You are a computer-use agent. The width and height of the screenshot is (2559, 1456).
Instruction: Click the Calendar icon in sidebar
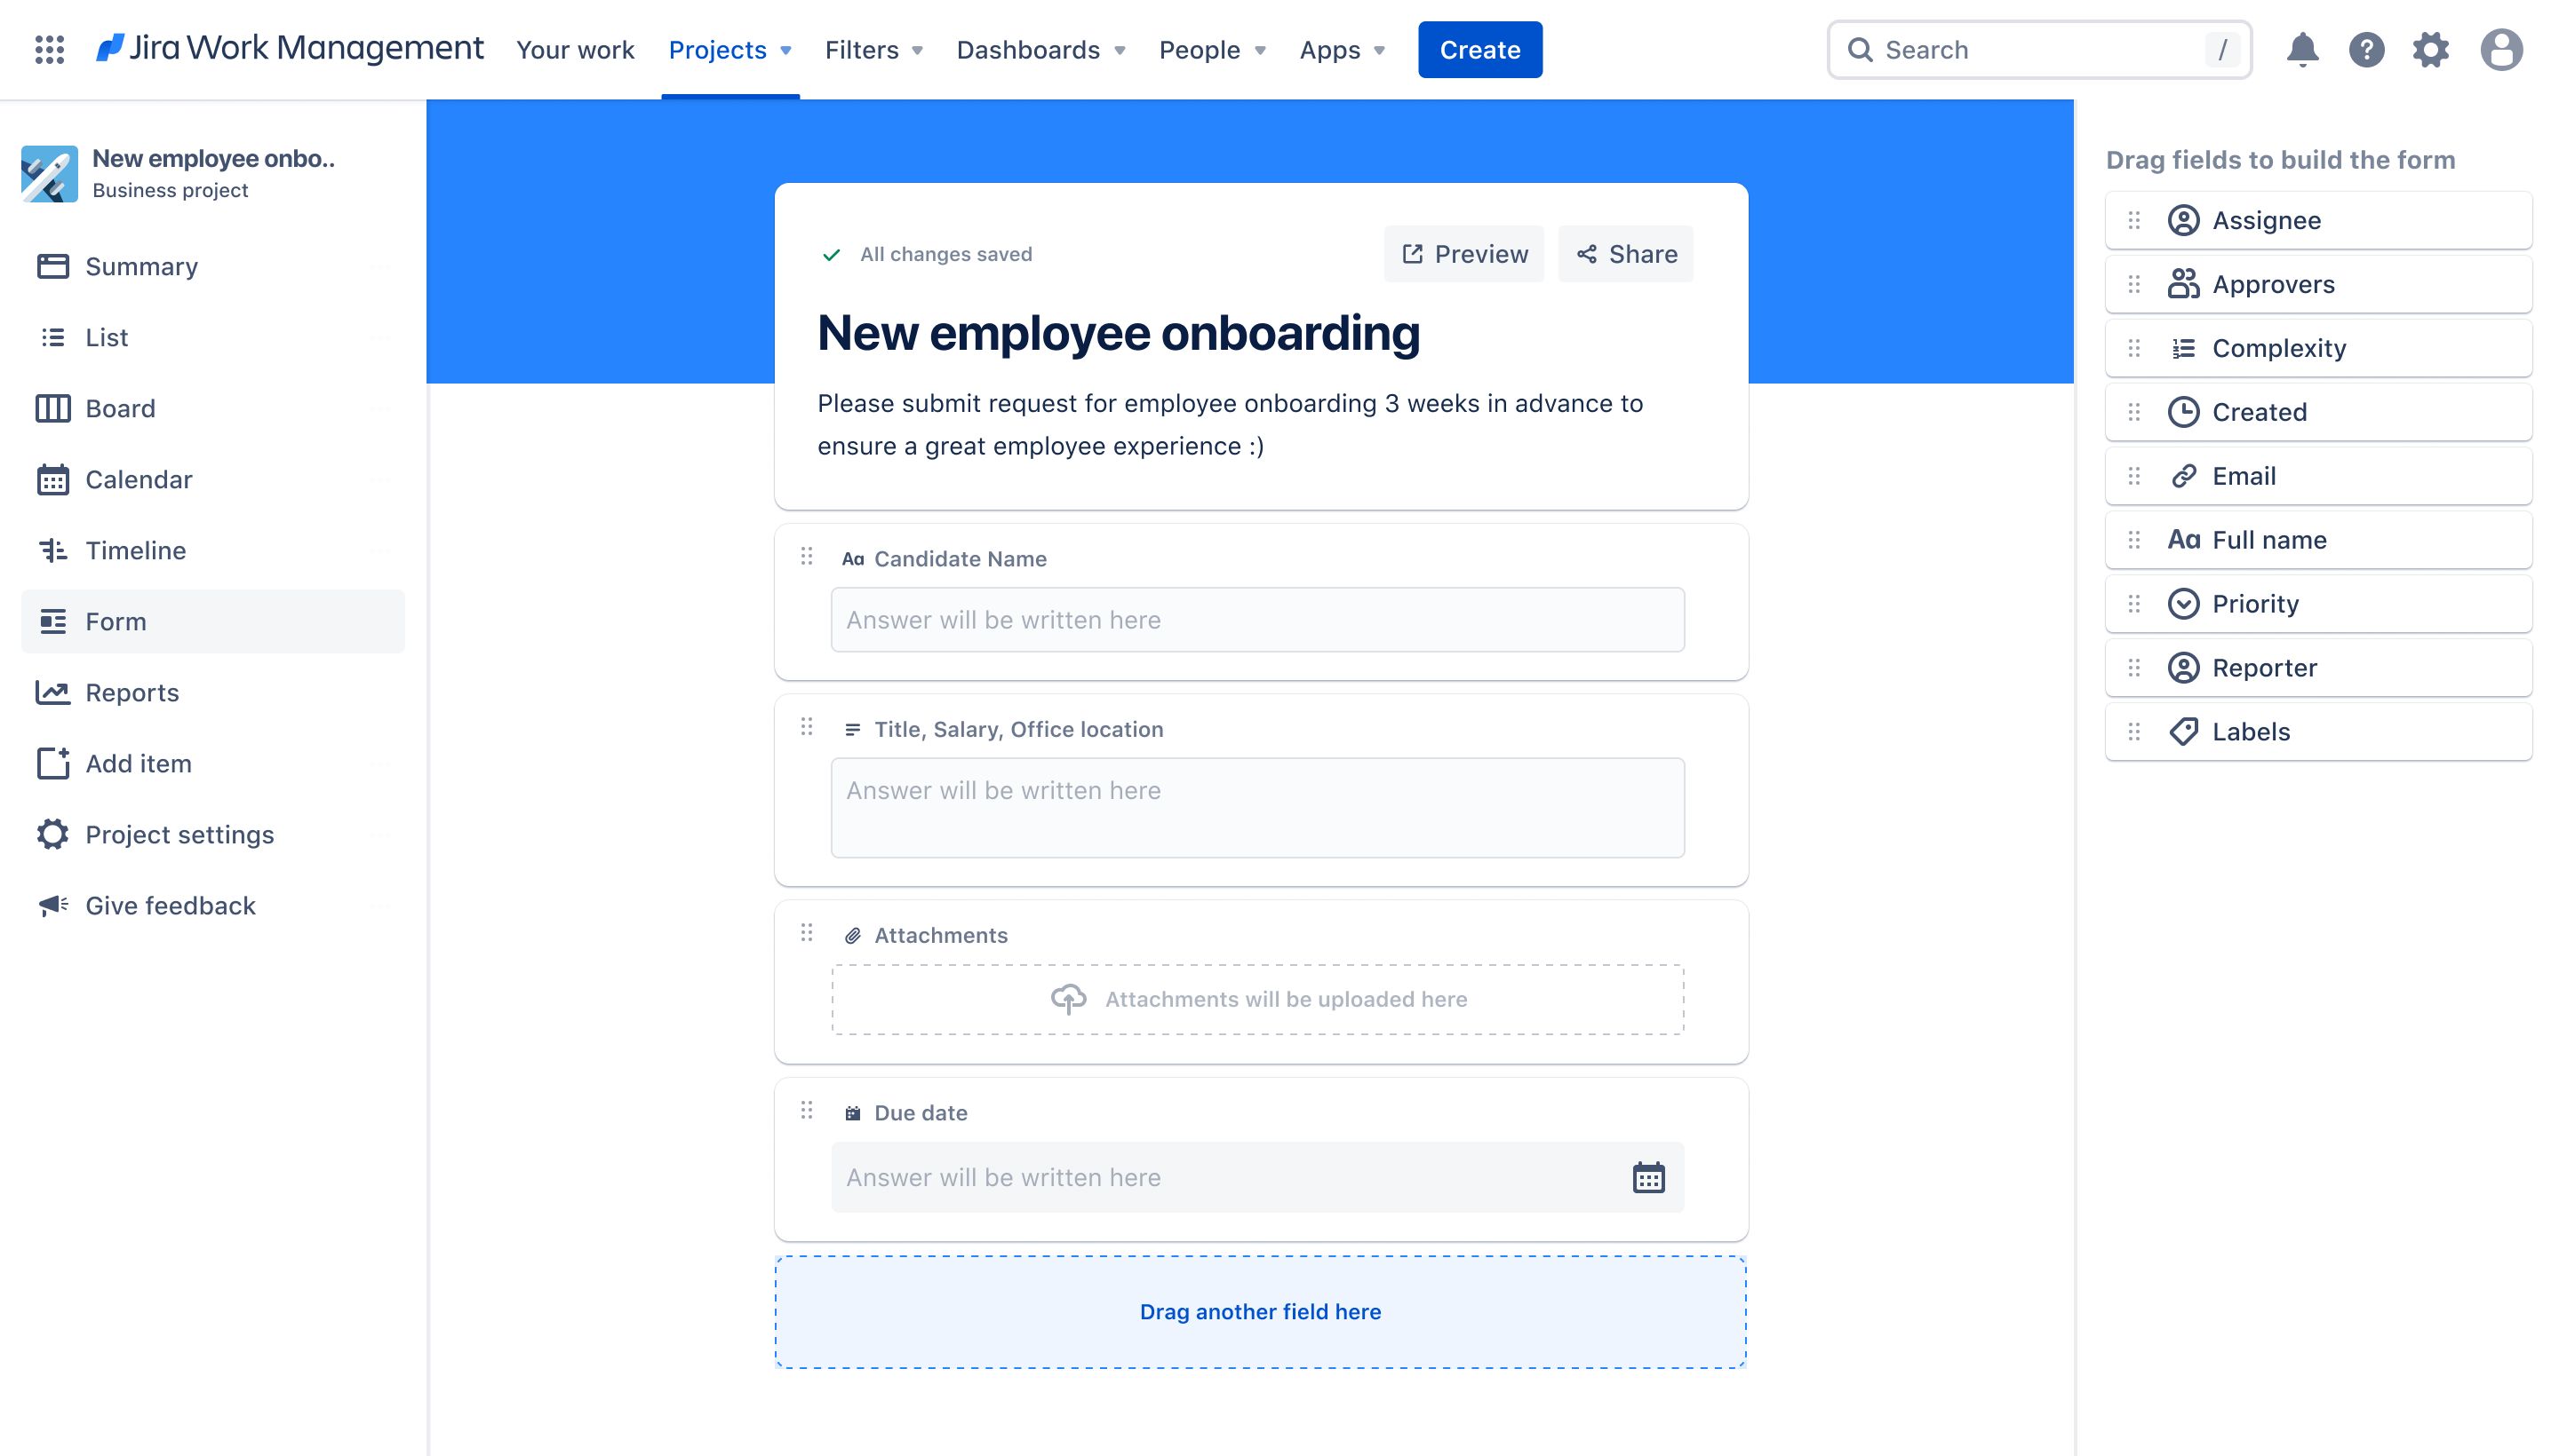tap(51, 478)
